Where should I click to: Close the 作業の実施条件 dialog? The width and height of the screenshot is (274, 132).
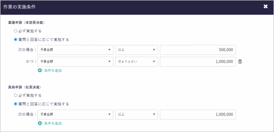point(265,7)
